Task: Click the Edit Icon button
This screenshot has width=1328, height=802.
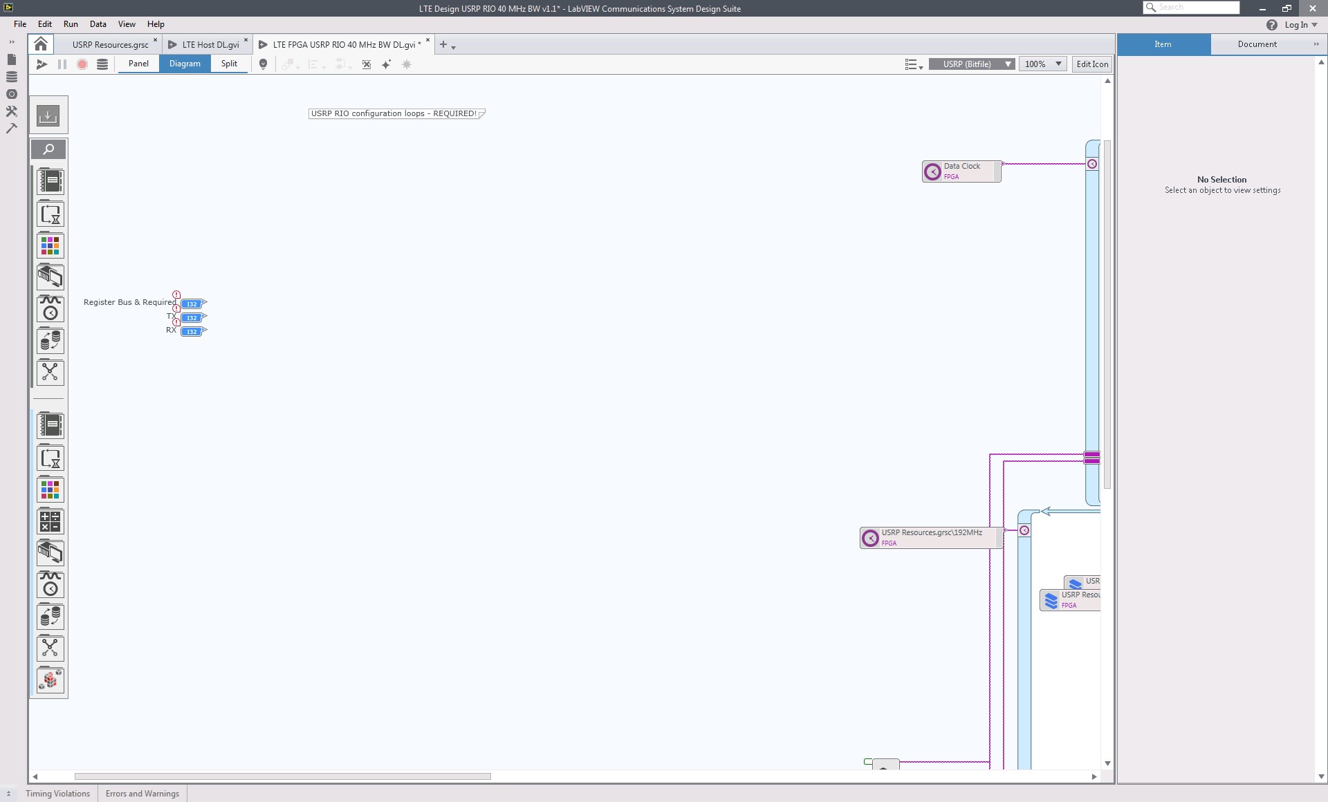Action: pyautogui.click(x=1092, y=64)
